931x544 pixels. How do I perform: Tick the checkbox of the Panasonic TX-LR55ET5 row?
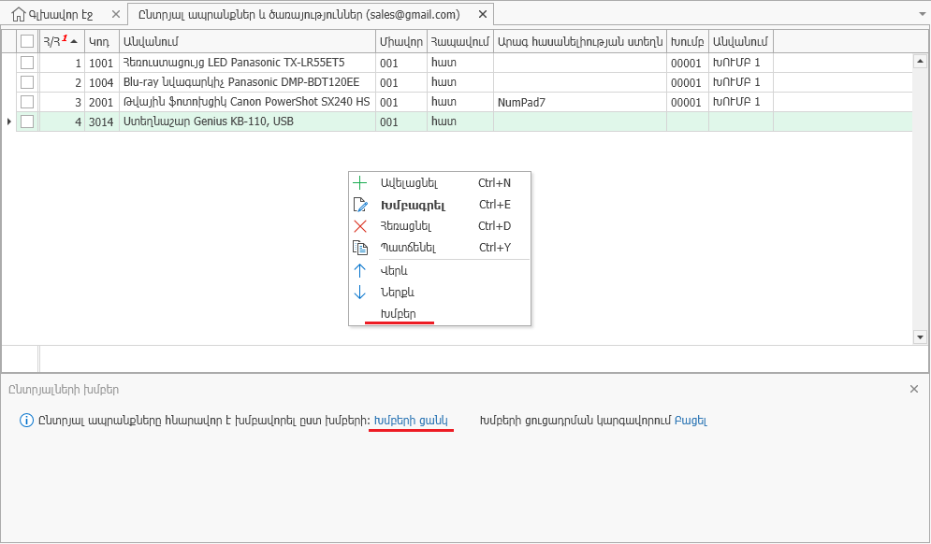pos(27,62)
